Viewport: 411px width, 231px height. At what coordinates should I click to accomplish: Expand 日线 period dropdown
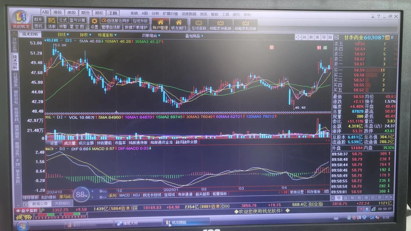(63, 35)
